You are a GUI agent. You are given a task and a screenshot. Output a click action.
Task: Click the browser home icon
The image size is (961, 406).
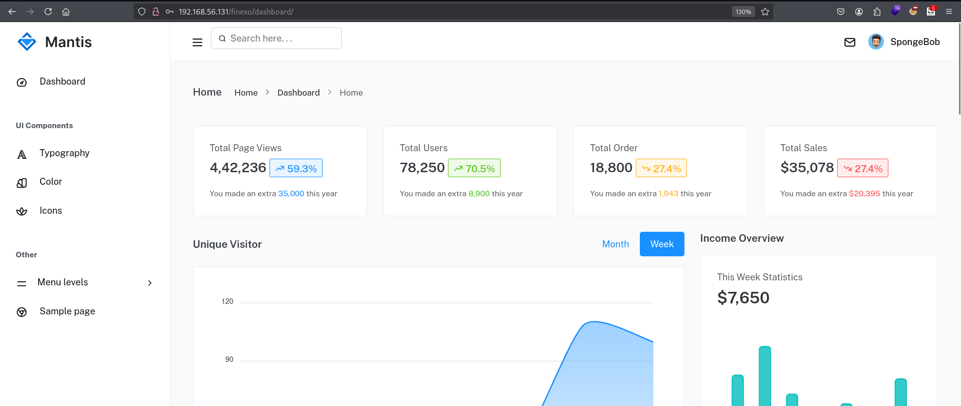66,12
